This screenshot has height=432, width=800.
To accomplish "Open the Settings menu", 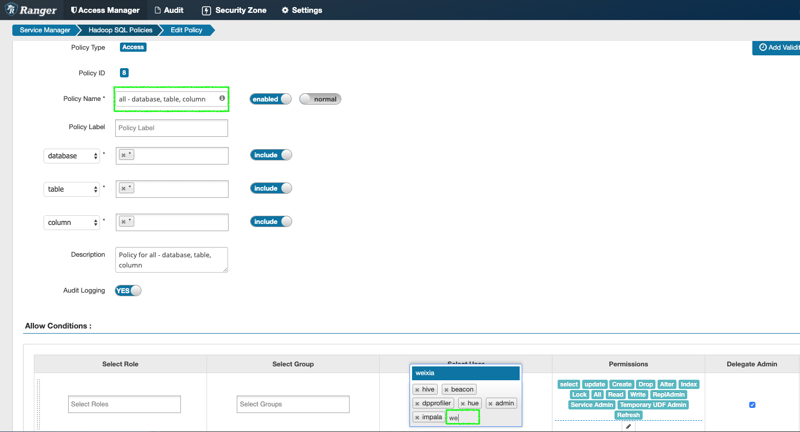I will pos(302,10).
